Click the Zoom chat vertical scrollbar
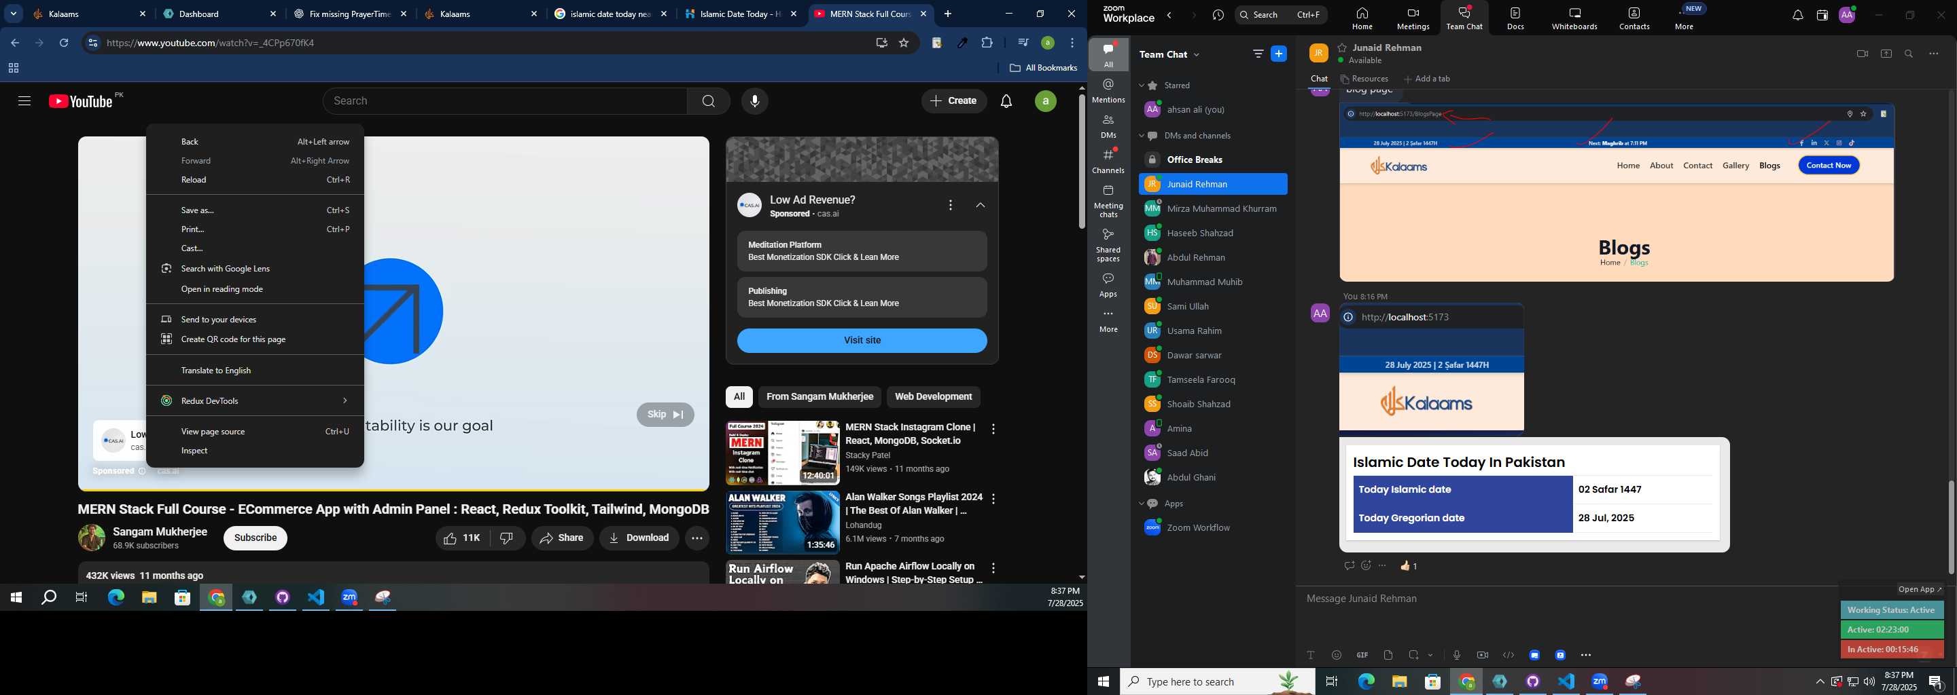 pyautogui.click(x=1950, y=527)
